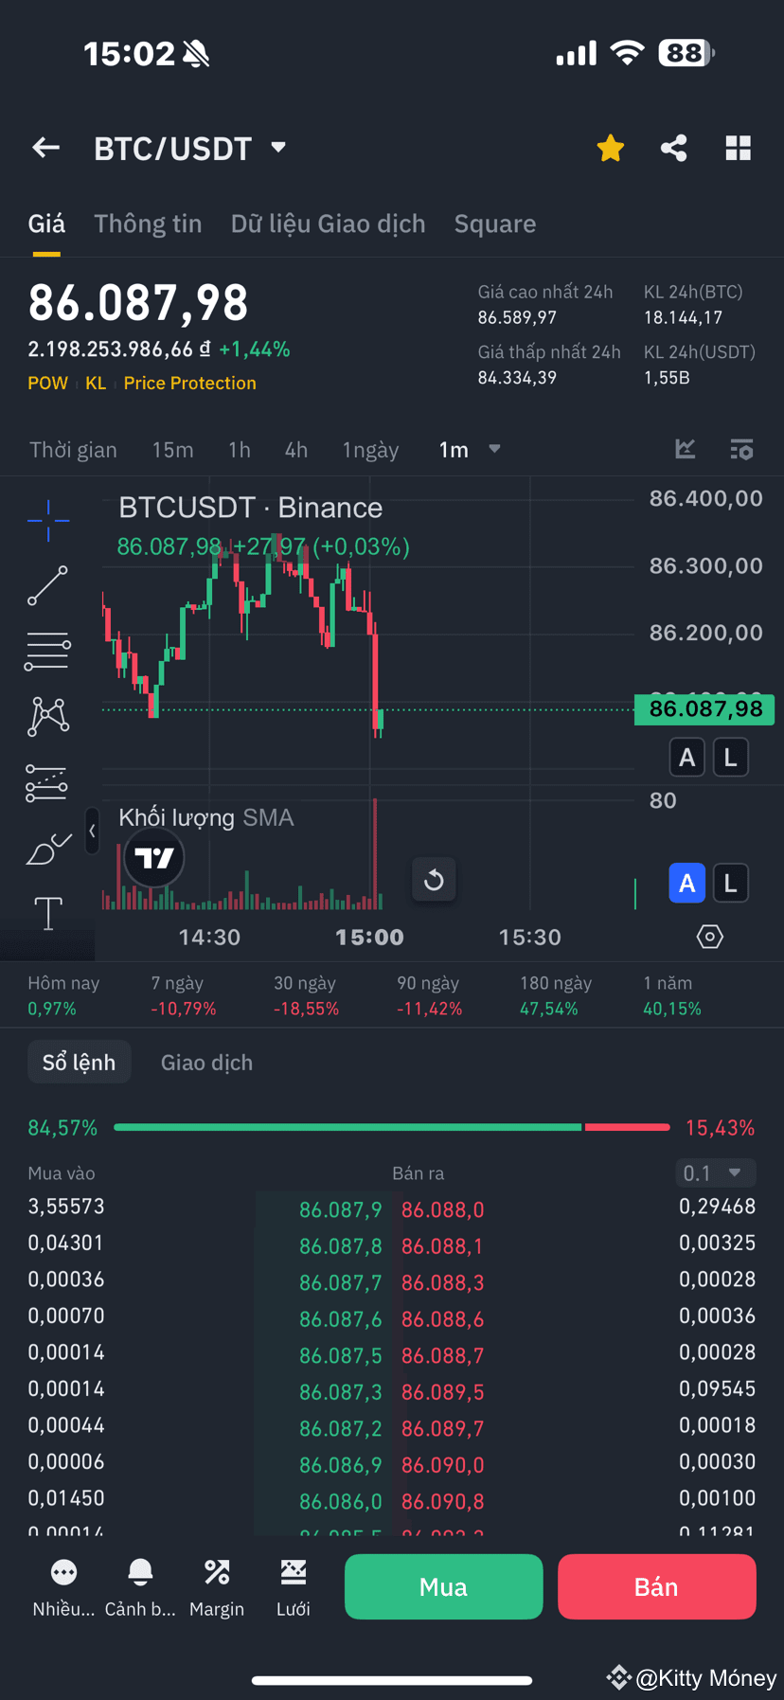Image resolution: width=784 pixels, height=1700 pixels.
Task: Tap the battery indicator in status bar
Action: (686, 53)
